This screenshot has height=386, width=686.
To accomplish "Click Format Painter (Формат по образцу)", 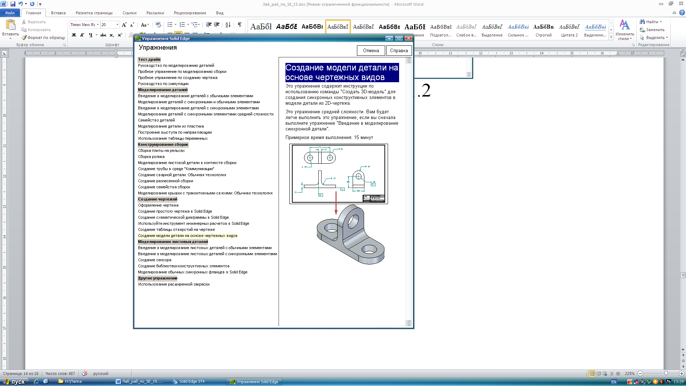I will point(43,38).
